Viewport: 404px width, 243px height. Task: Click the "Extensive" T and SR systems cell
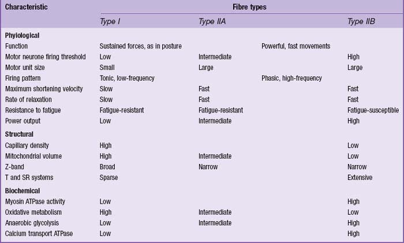click(x=360, y=178)
